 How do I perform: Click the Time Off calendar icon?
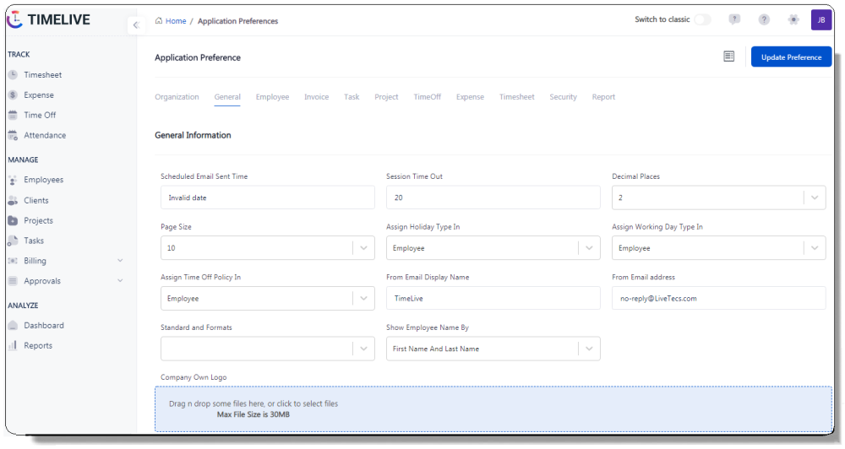tap(13, 116)
